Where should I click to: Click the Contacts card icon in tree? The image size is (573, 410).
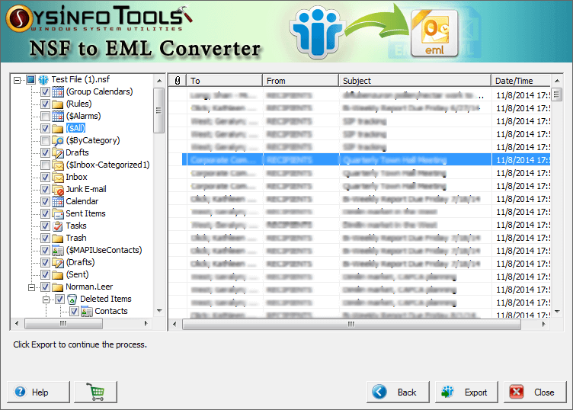click(x=87, y=312)
